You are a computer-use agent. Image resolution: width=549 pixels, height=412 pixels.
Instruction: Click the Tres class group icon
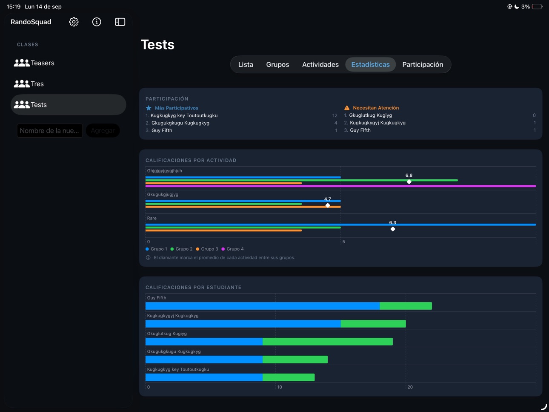pyautogui.click(x=21, y=84)
